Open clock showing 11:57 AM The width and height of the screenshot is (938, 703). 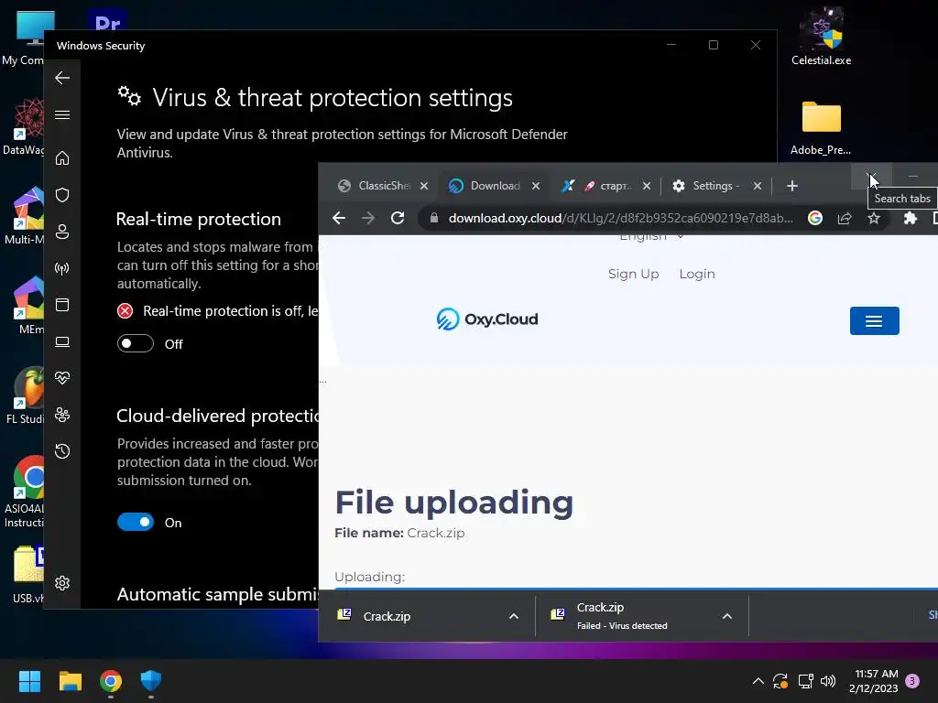click(x=873, y=681)
